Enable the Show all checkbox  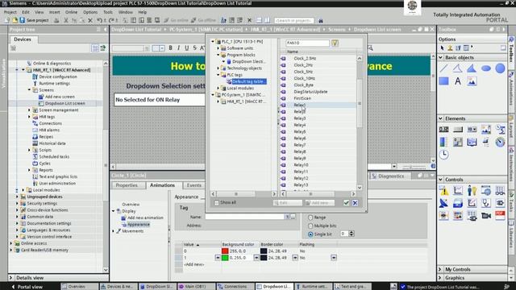[217, 202]
